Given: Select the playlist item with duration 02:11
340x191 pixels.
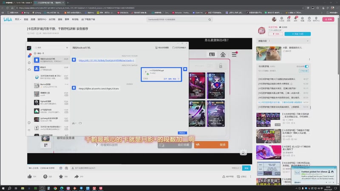Looking at the screenshot, I should click(x=283, y=88).
